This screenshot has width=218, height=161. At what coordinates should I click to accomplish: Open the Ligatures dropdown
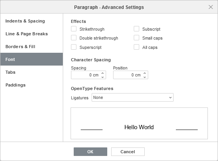coord(133,97)
